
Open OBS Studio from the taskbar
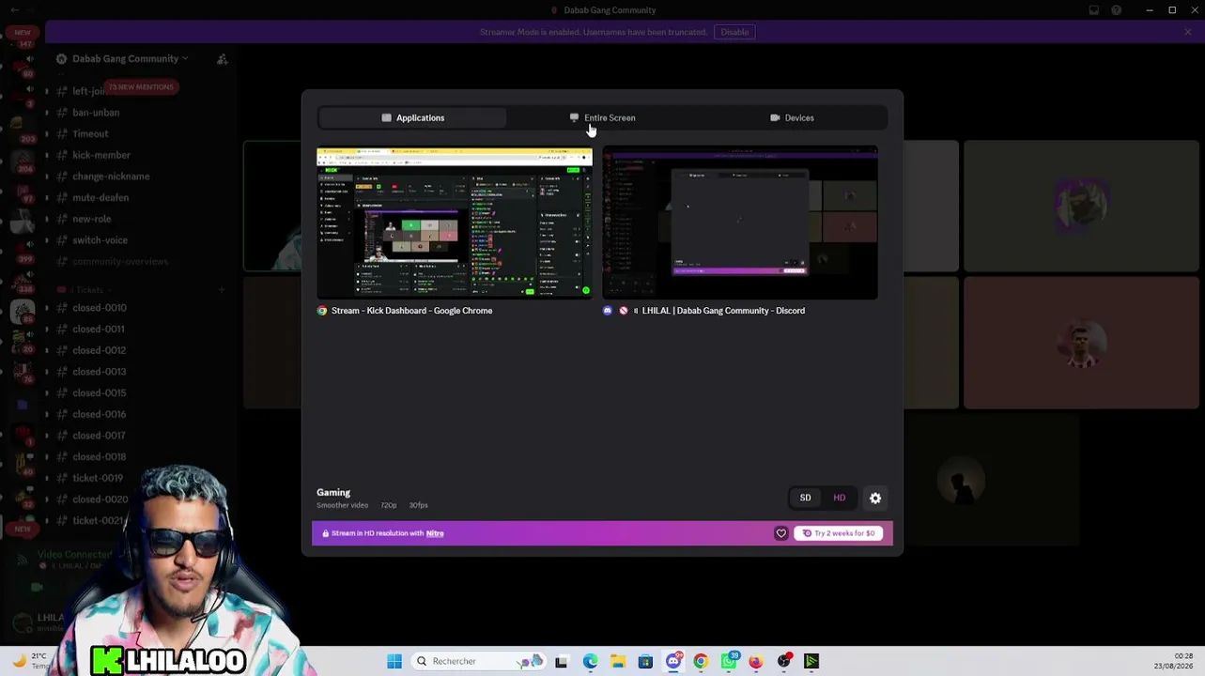point(784,661)
